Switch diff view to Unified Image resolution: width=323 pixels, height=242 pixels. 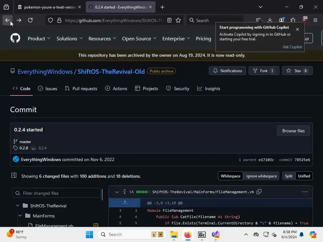(x=304, y=176)
